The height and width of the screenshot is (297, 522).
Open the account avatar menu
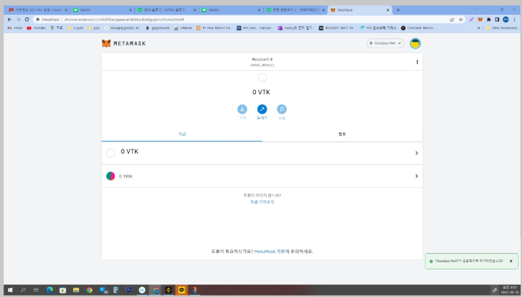415,43
